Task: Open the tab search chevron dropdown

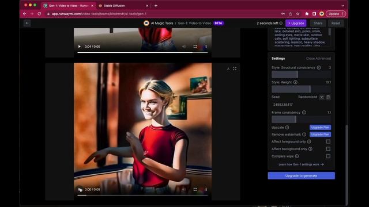Action: pos(342,6)
